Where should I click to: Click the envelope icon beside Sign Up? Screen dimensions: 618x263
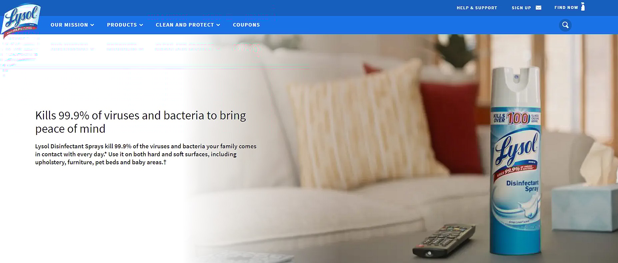538,8
